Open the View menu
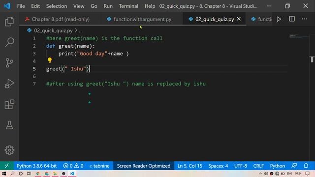 click(x=79, y=6)
